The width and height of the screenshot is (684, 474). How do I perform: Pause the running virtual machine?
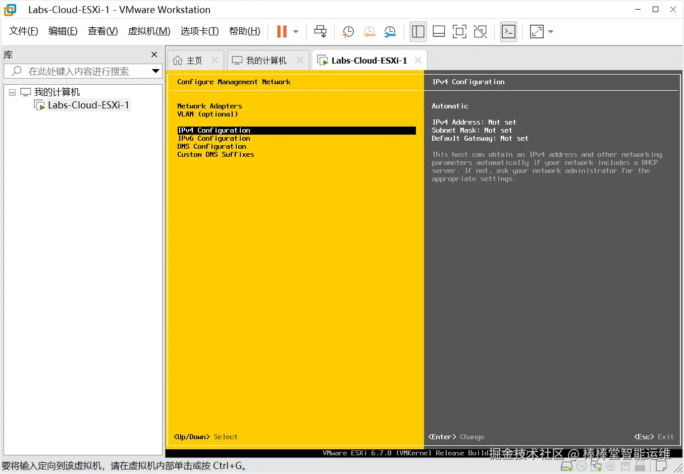[282, 31]
